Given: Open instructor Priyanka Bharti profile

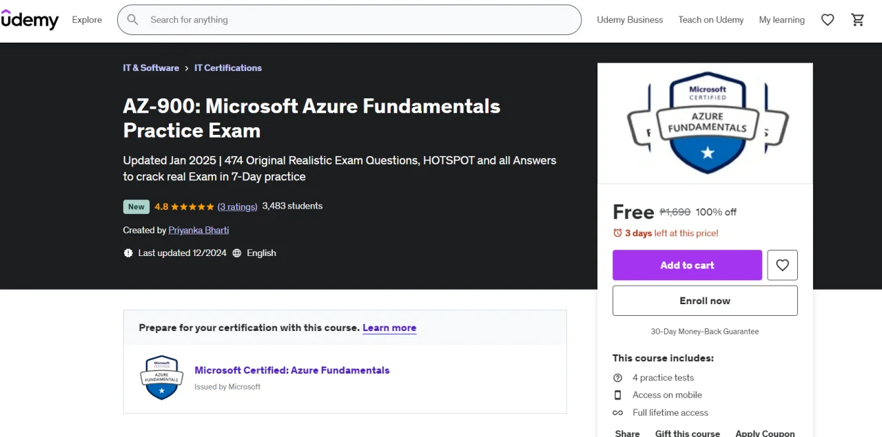Looking at the screenshot, I should pyautogui.click(x=199, y=231).
